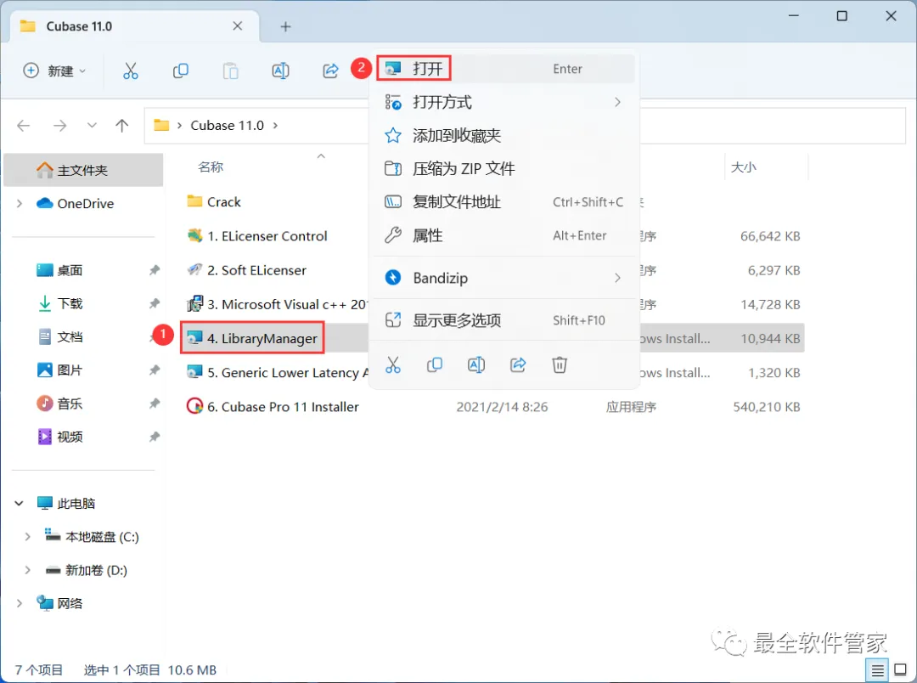Open 下载 in quick access
Image resolution: width=917 pixels, height=683 pixels.
[70, 304]
